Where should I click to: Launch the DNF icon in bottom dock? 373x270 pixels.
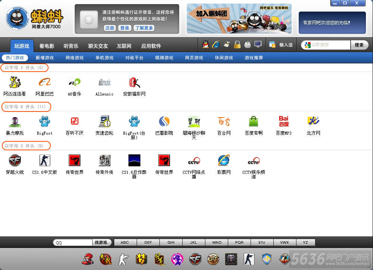213,259
